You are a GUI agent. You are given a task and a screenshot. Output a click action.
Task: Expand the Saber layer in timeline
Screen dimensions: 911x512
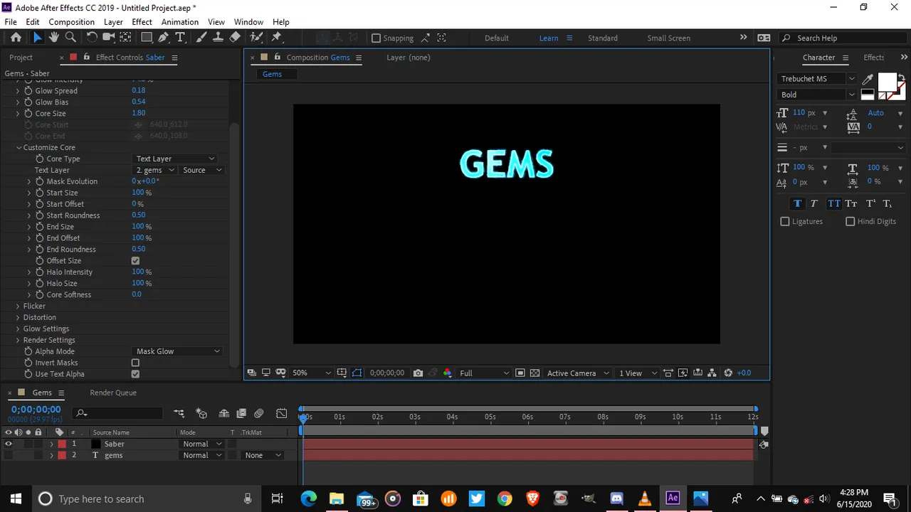51,444
